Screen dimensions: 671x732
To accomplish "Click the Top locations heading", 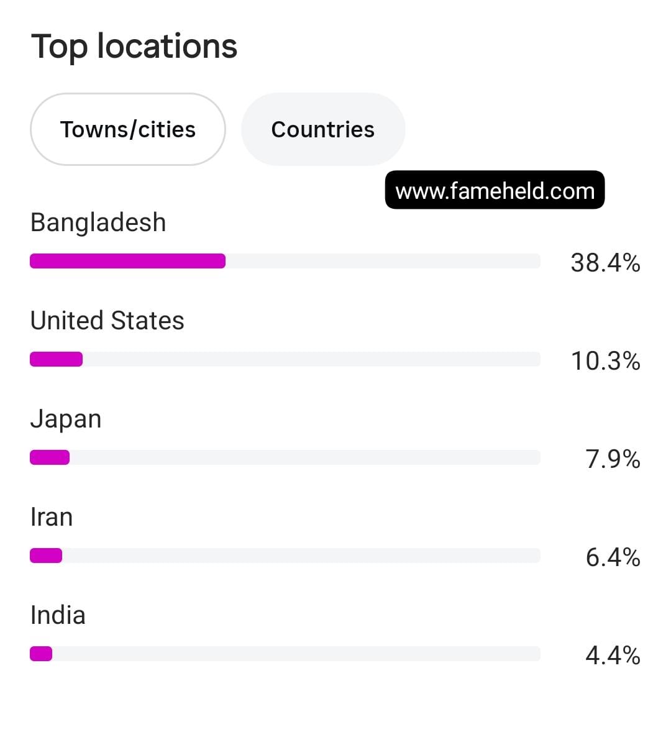I will [x=134, y=48].
